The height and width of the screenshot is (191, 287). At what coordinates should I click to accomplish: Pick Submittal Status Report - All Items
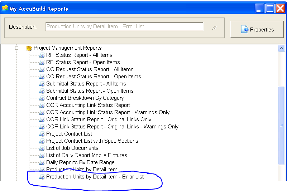click(86, 84)
